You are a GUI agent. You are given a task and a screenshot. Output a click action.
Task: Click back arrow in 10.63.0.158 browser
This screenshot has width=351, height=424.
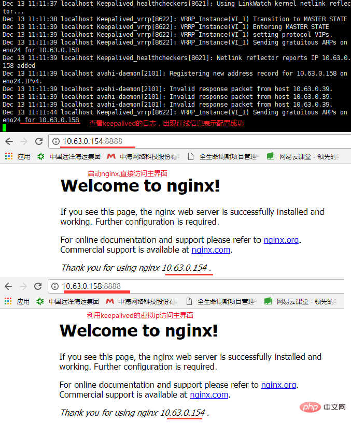[x=8, y=286]
